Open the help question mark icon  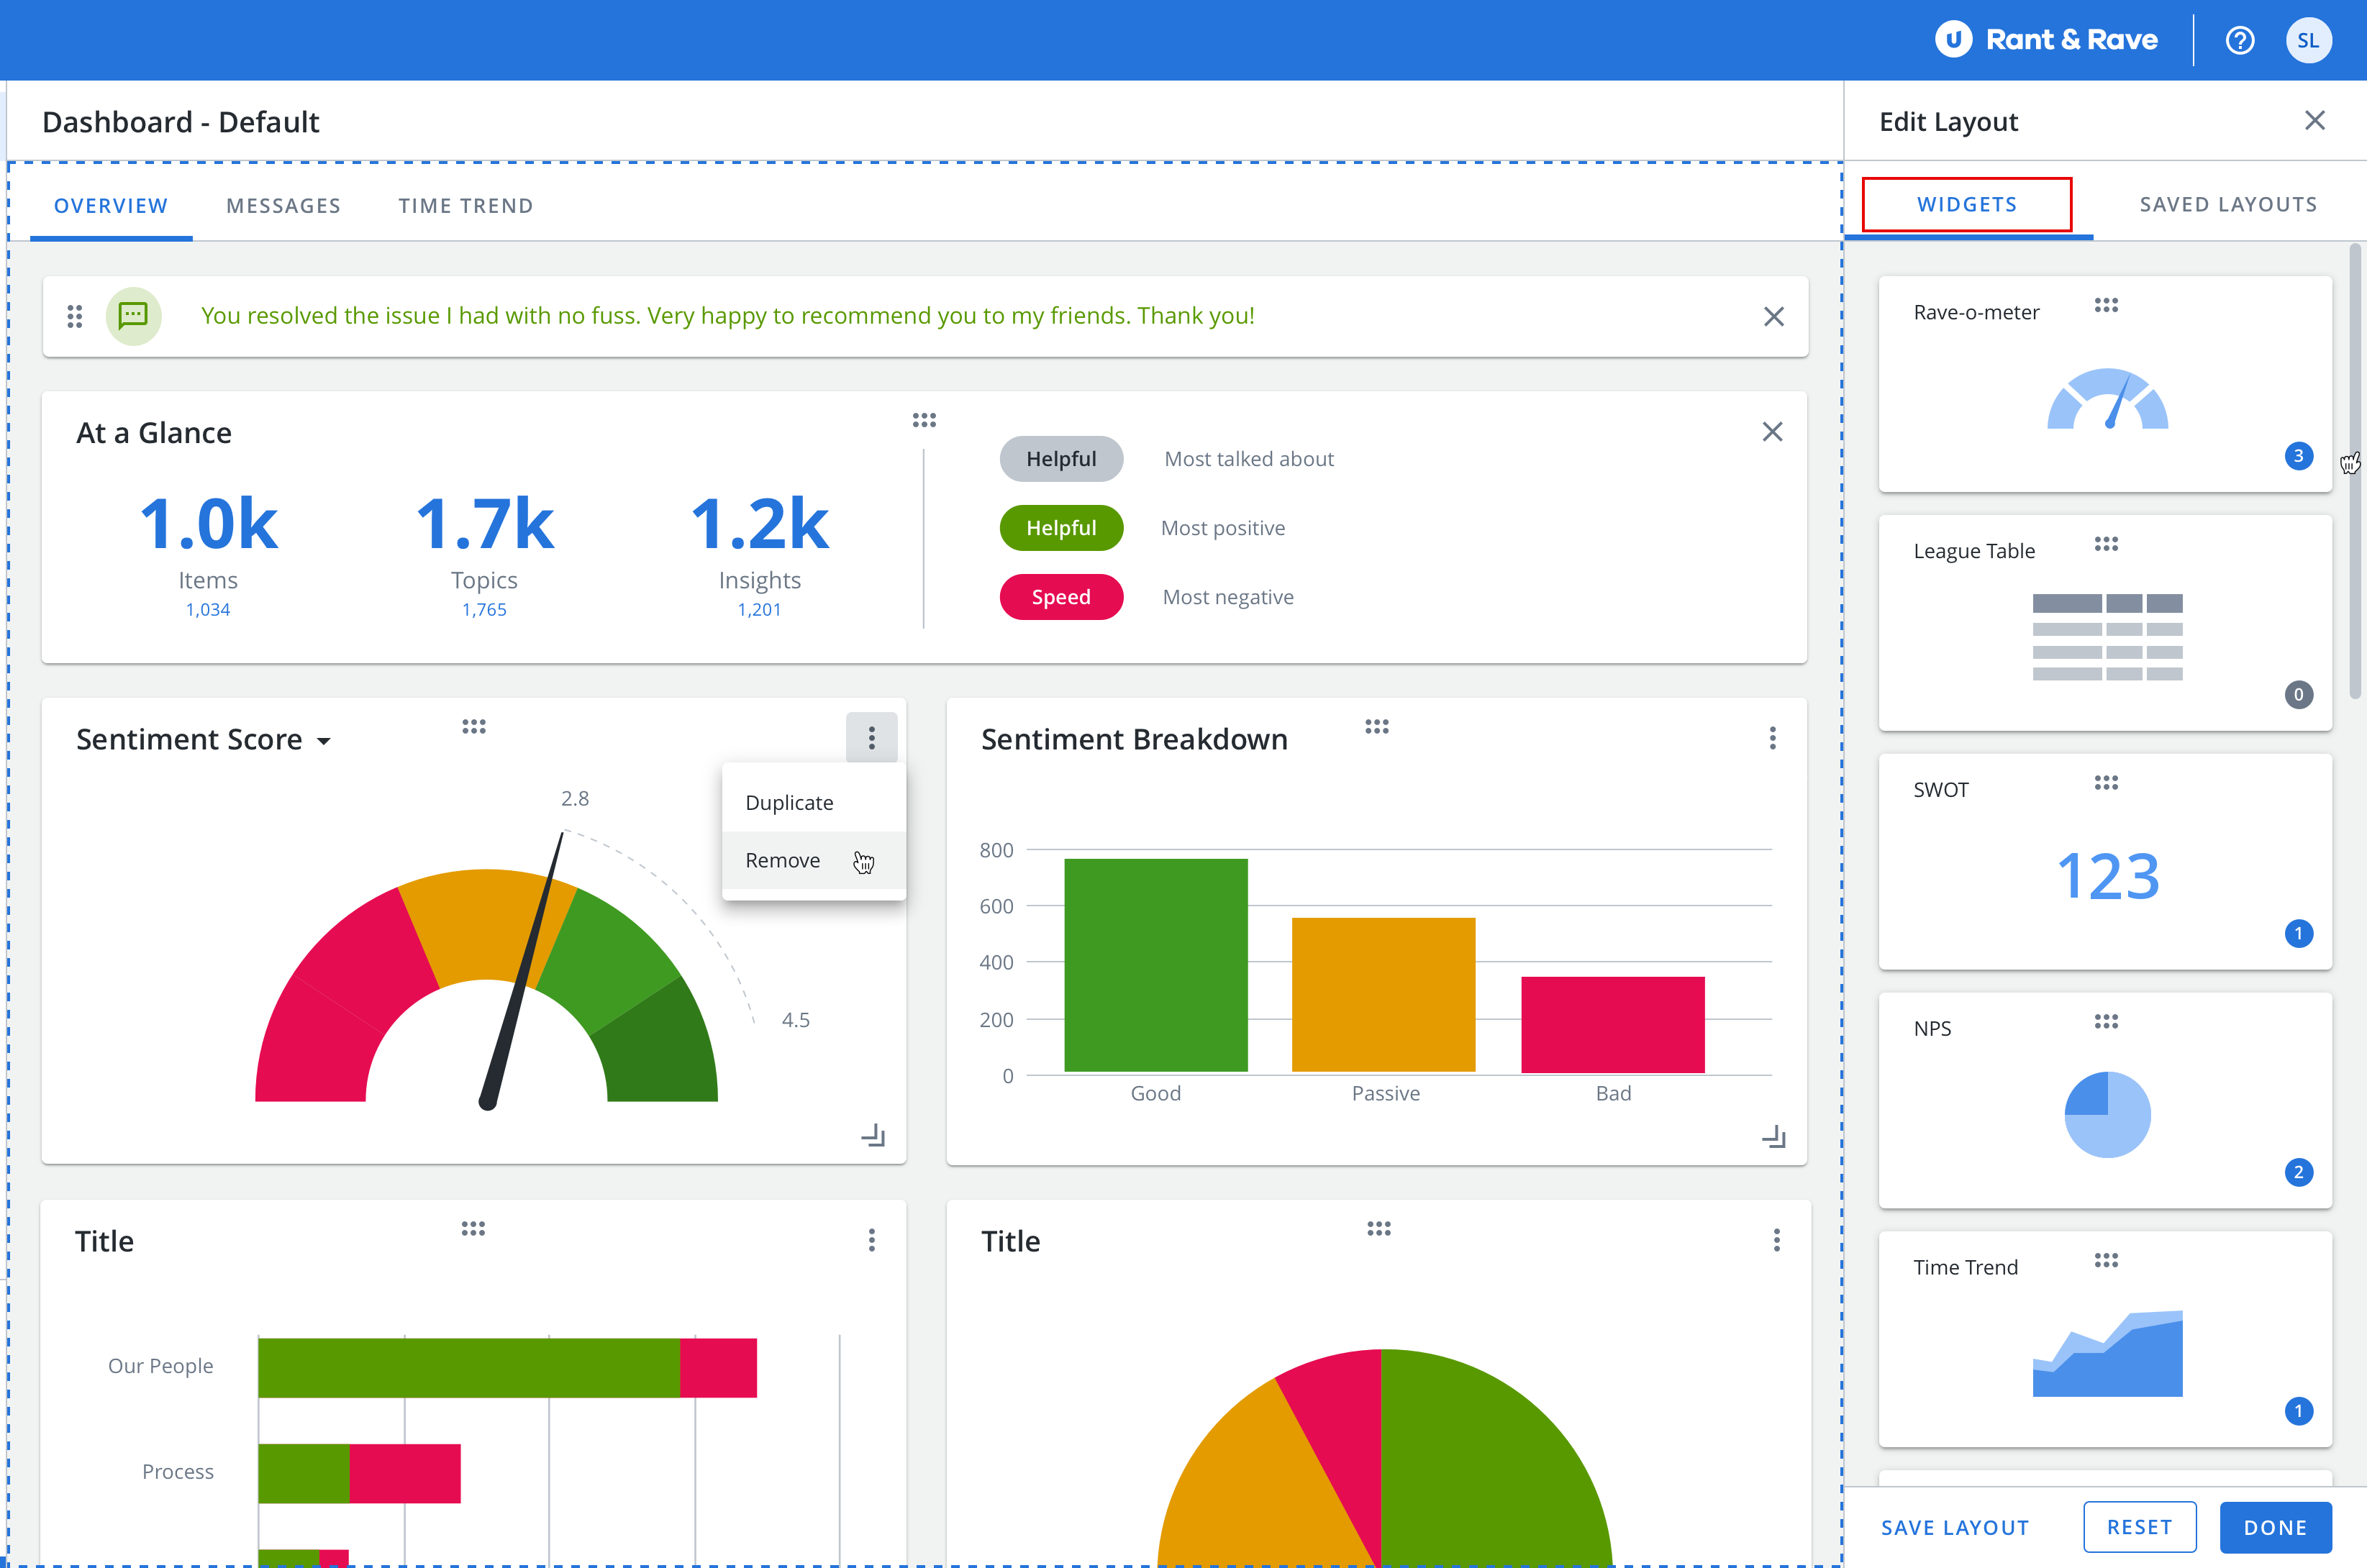pyautogui.click(x=2239, y=40)
